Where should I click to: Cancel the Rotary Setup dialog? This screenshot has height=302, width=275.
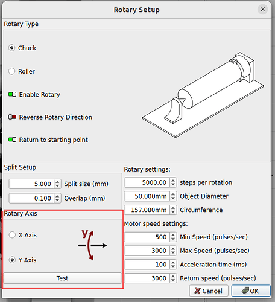209,291
